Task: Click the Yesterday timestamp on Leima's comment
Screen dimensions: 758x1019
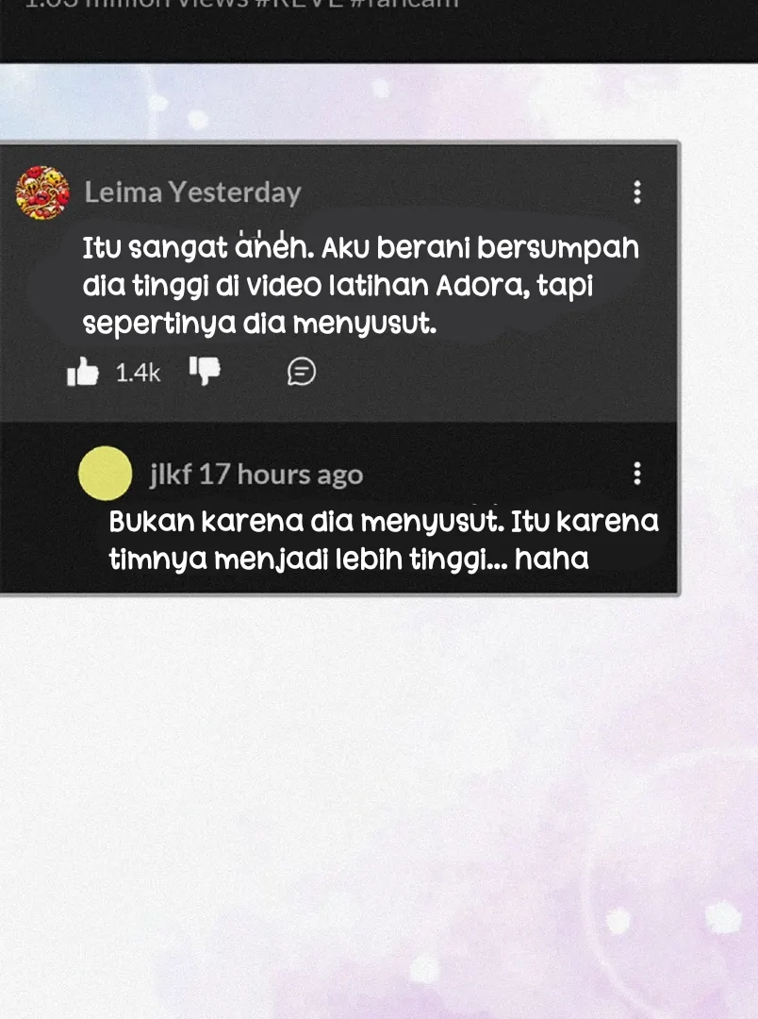Action: tap(235, 193)
